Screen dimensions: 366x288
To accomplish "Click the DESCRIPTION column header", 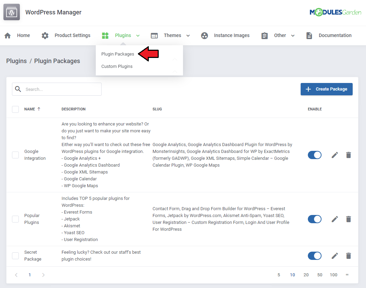I will pyautogui.click(x=74, y=109).
